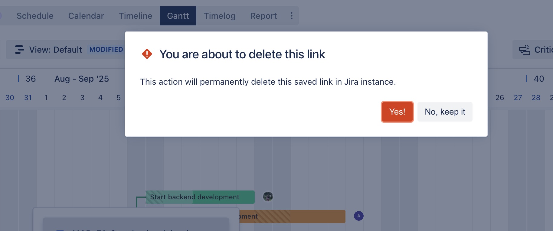Open the View: Default dropdown
The width and height of the screenshot is (553, 231).
tap(55, 50)
